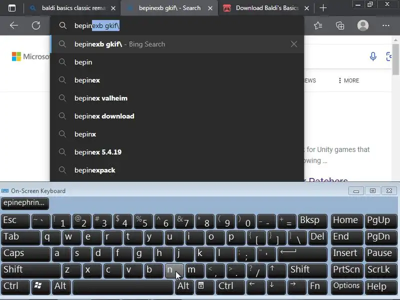This screenshot has width=400, height=300.
Task: Choose the 'bepinex' suggestion
Action: [177, 80]
